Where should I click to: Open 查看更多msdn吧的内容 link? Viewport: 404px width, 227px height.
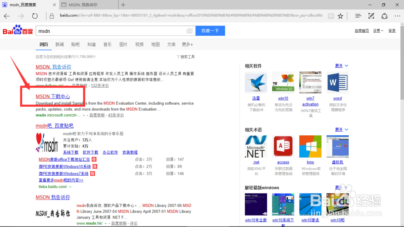pyautogui.click(x=61, y=180)
